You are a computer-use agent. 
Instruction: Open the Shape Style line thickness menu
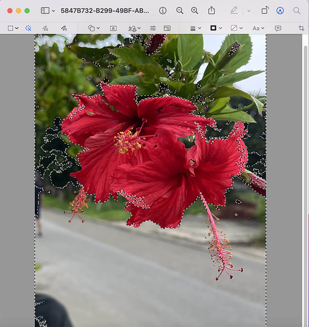click(195, 28)
